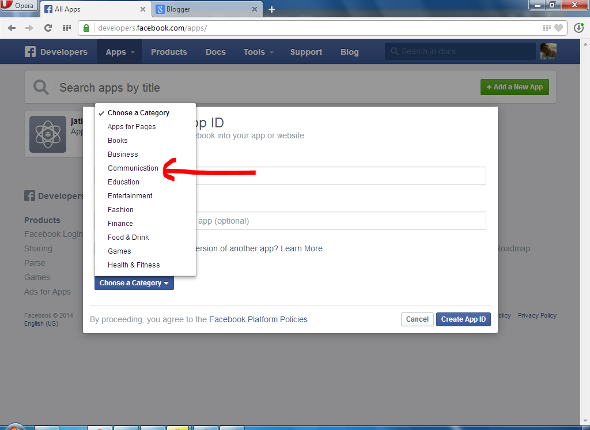Click the Create App ID button

click(x=463, y=319)
